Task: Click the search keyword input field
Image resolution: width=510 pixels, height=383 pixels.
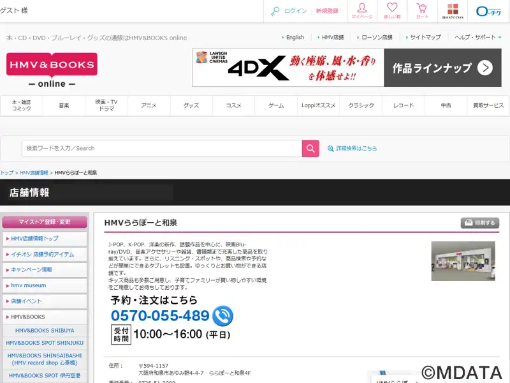Action: coord(161,148)
